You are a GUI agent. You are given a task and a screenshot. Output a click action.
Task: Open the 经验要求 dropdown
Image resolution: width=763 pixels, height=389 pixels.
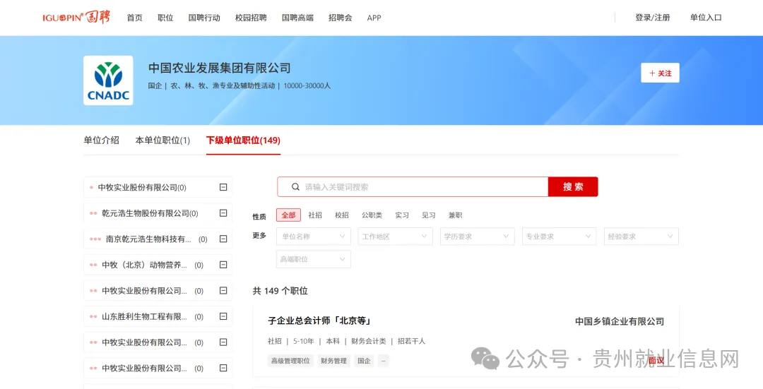(x=641, y=237)
